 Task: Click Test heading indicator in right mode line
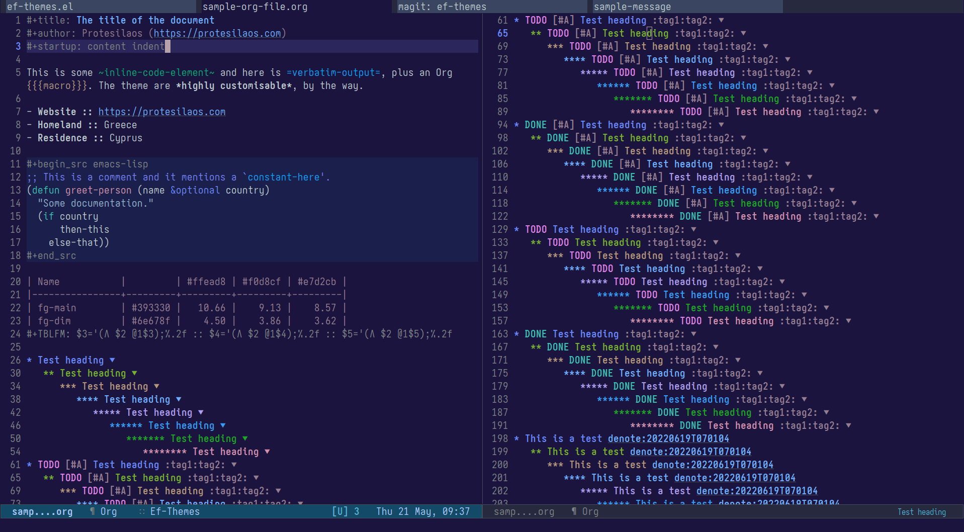pyautogui.click(x=922, y=512)
